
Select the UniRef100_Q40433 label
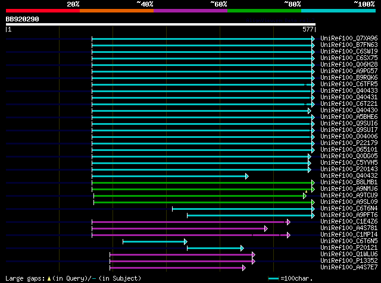[349, 91]
